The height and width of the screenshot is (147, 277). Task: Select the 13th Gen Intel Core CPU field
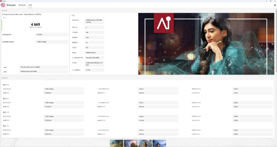[x=43, y=67]
